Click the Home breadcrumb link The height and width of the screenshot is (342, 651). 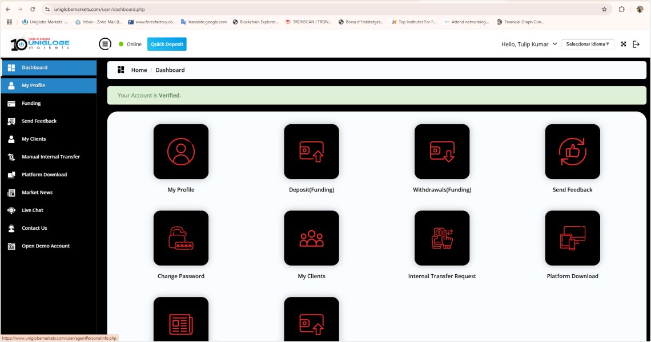(139, 70)
